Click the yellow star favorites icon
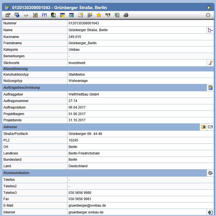This screenshot has width=216, height=216. pyautogui.click(x=99, y=15)
